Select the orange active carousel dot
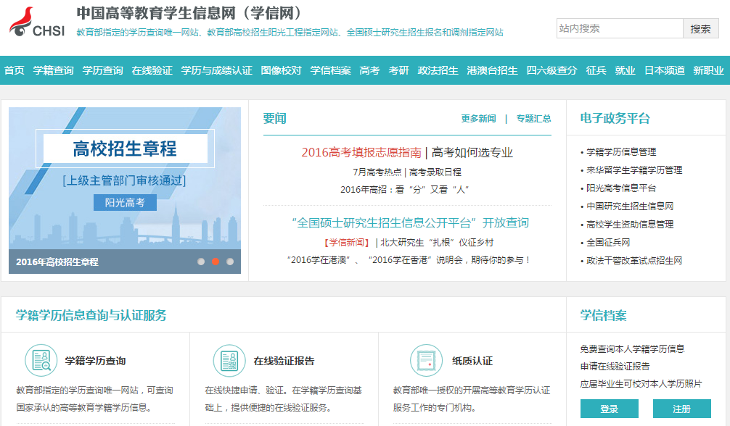Viewport: 730px width, 426px height. (216, 262)
